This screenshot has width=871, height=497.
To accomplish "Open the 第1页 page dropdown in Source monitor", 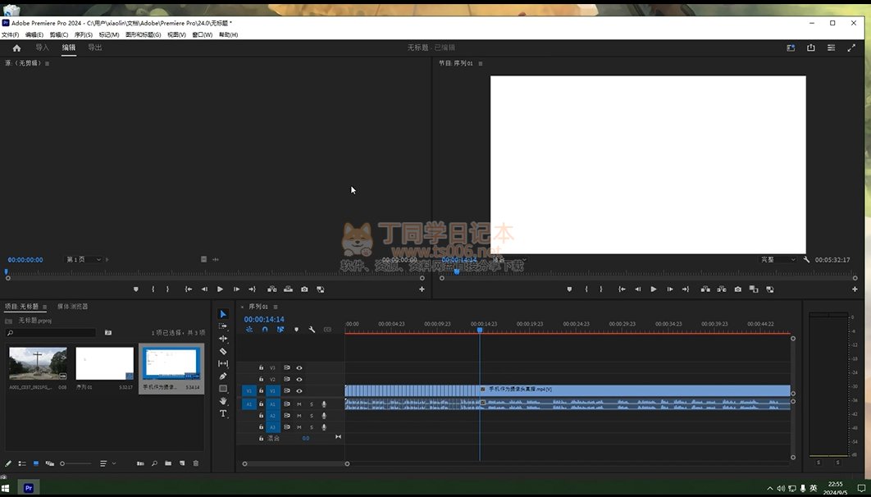I will (84, 260).
